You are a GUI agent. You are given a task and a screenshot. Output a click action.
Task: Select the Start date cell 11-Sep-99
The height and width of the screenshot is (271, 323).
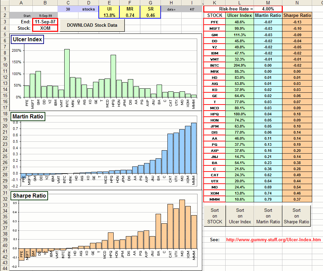pos(45,16)
